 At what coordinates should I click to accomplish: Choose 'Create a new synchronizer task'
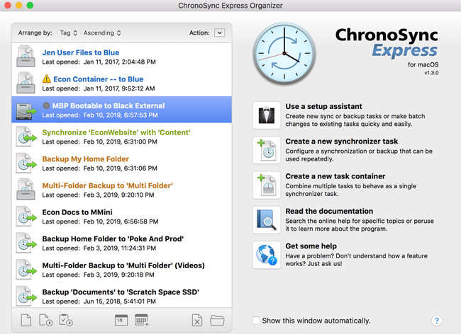342,142
